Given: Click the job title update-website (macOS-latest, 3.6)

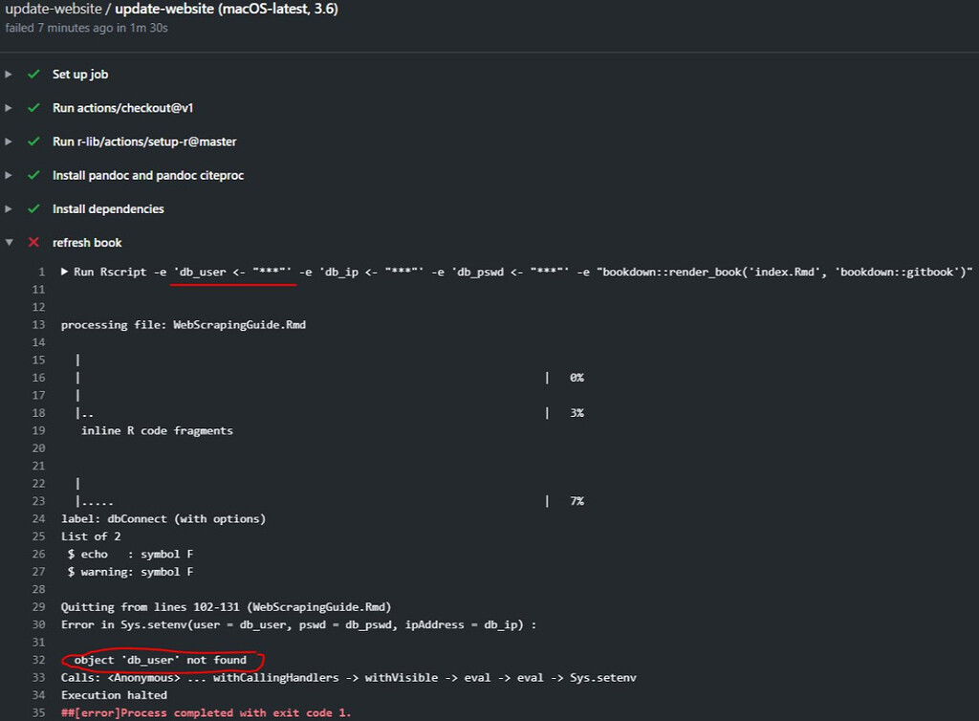Looking at the screenshot, I should (227, 9).
